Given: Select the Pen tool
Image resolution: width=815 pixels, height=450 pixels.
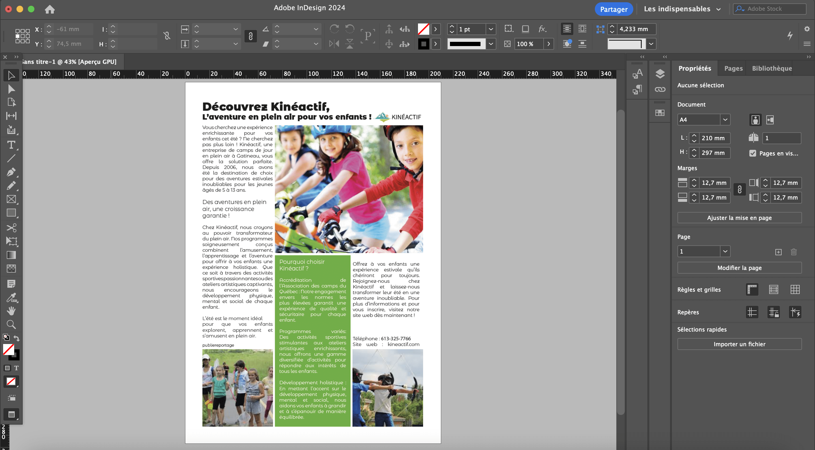Looking at the screenshot, I should click(11, 172).
